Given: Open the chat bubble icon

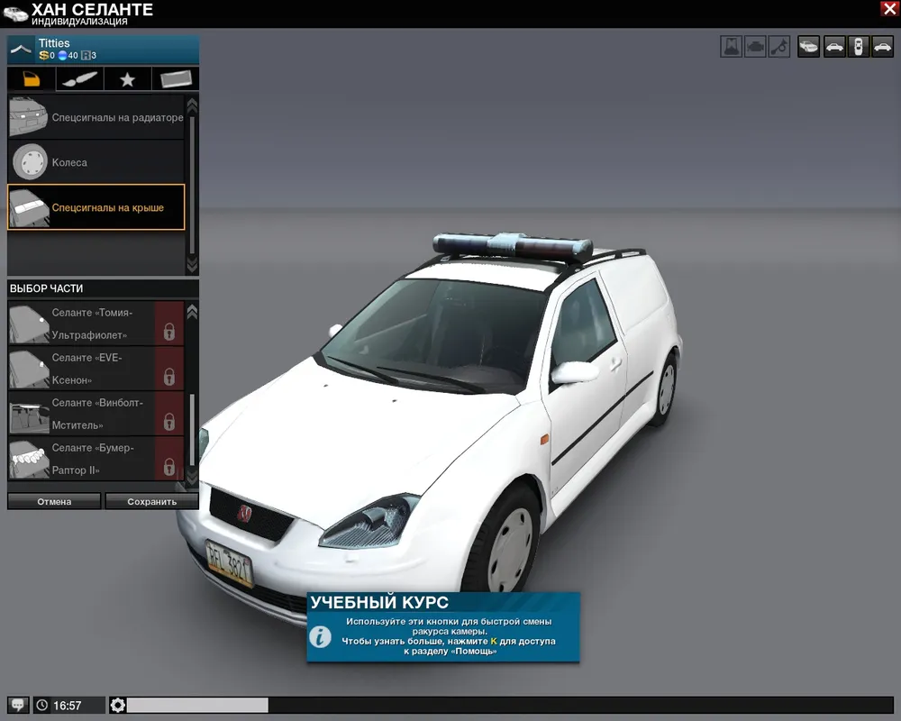Looking at the screenshot, I should [x=18, y=705].
